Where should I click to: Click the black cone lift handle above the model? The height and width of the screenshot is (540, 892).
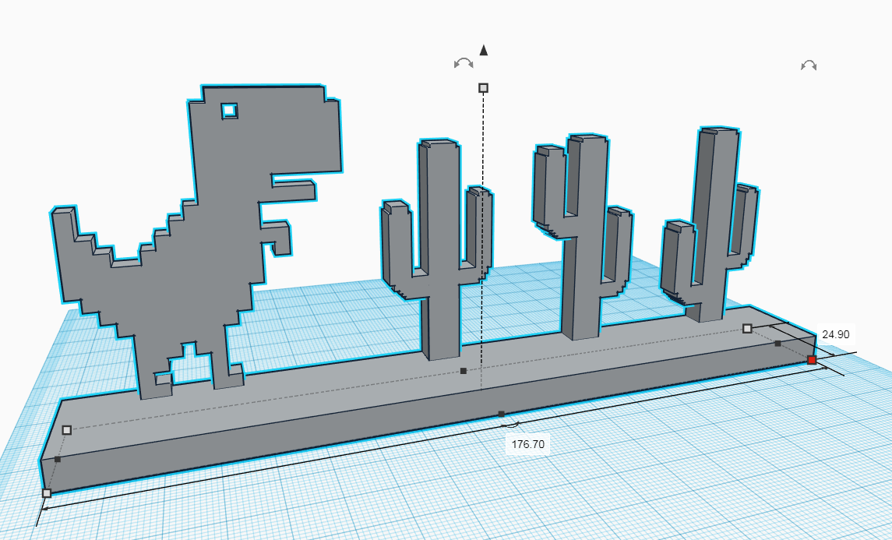484,50
